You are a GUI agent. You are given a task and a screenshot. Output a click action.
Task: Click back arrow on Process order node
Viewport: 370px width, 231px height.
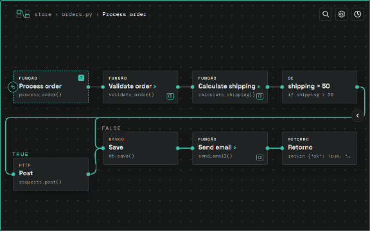[13, 87]
